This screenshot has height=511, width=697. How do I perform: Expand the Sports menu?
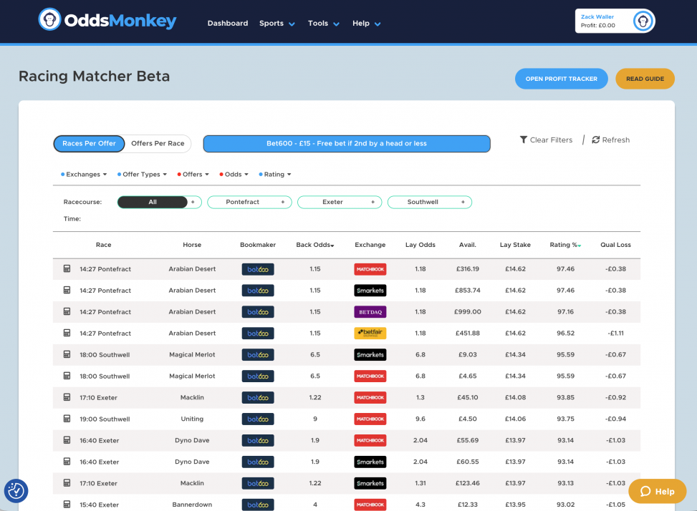277,23
